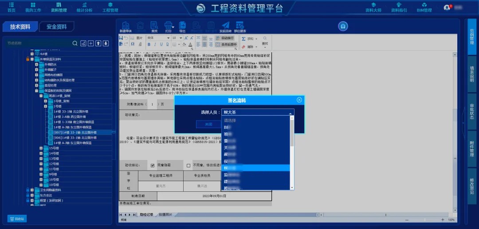Select the 部位建表 icon
Screen dimensions: 479x229
coord(240,25)
